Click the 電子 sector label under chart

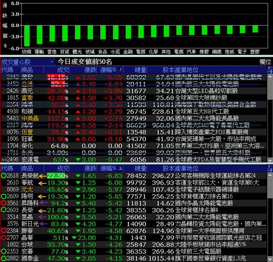tap(242, 51)
